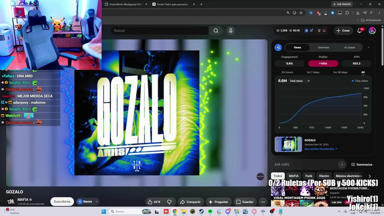Select the 1st 28 days range
Viewport: 384px width, 216px height.
pos(340,72)
